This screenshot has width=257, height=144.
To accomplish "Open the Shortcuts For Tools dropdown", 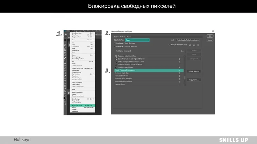I will [137, 40].
